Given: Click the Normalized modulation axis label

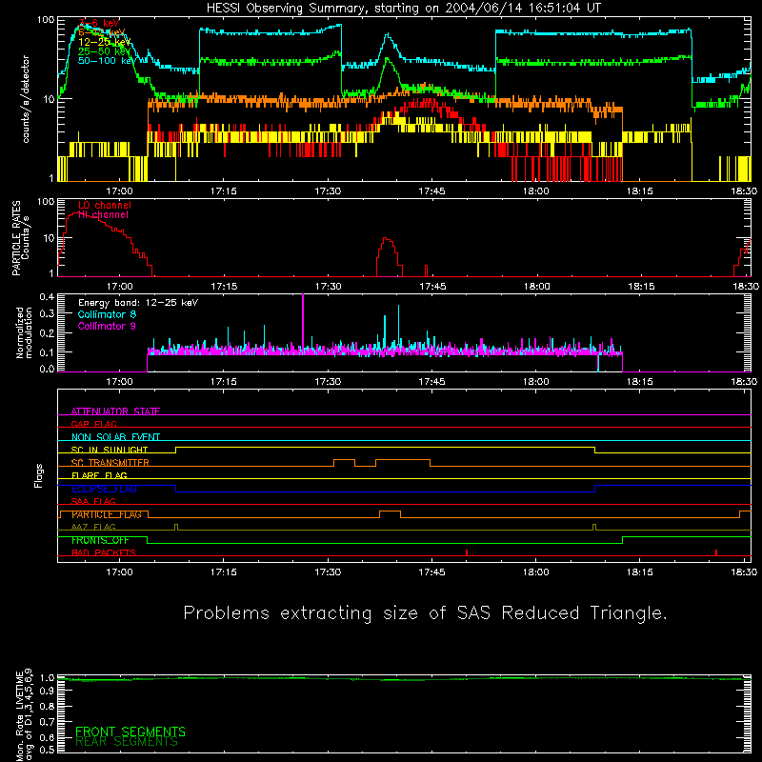Looking at the screenshot, I should 24,332.
